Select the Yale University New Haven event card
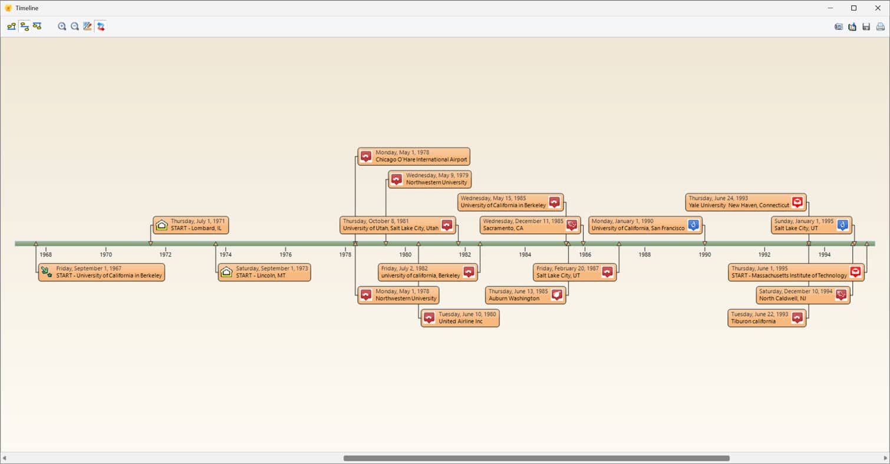Viewport: 890px width, 464px height. [x=746, y=203]
